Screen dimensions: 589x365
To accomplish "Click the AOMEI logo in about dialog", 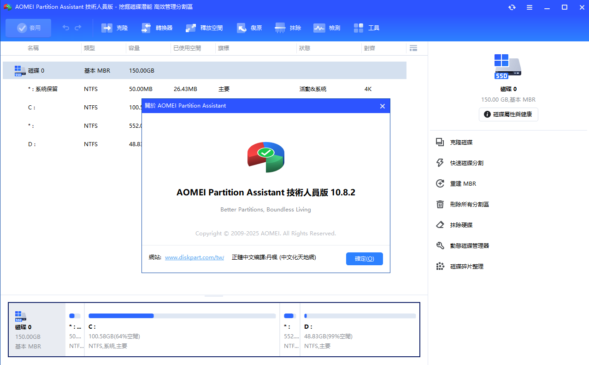I will pos(265,157).
